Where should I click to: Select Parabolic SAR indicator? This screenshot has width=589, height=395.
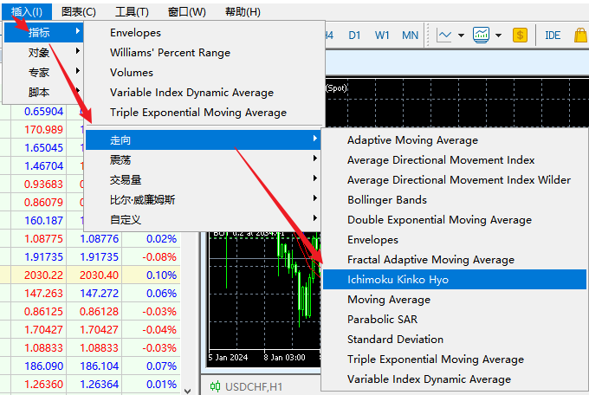(x=455, y=320)
